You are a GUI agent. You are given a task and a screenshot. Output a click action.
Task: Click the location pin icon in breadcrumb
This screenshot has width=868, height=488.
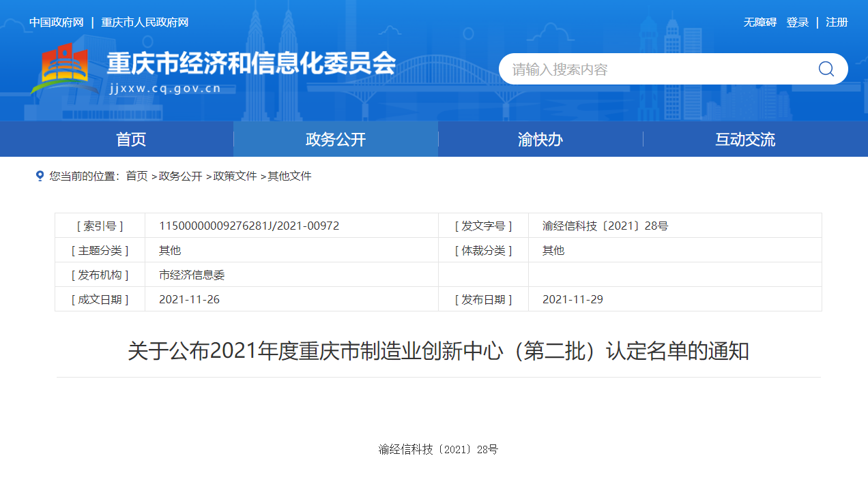point(40,176)
